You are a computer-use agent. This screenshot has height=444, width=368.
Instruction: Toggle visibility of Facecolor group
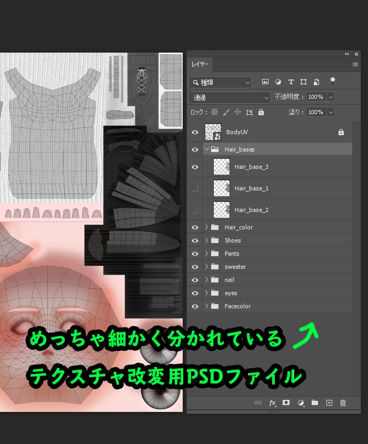(x=195, y=306)
